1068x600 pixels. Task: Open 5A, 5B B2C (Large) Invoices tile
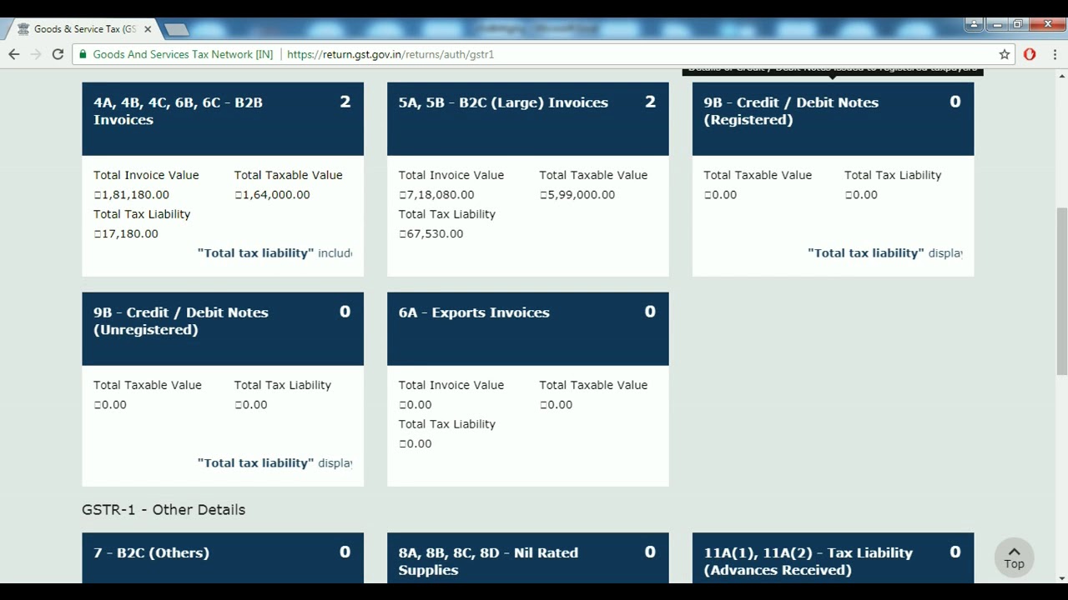(527, 118)
